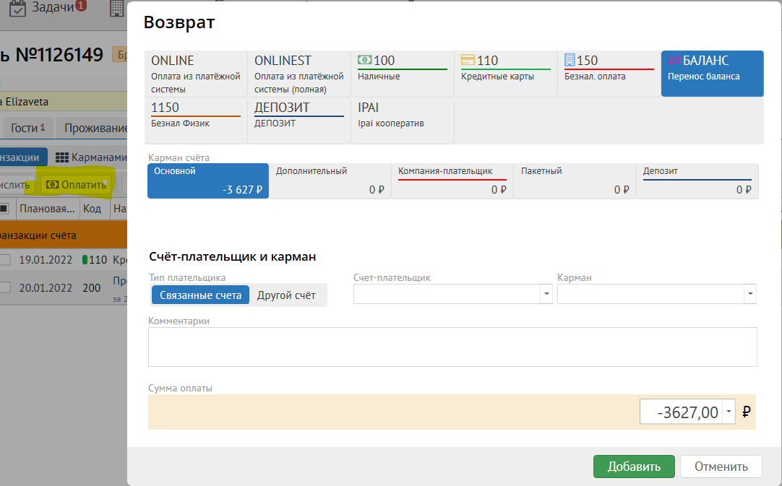Switch to the Гости tab
This screenshot has height=486, width=782.
27,128
